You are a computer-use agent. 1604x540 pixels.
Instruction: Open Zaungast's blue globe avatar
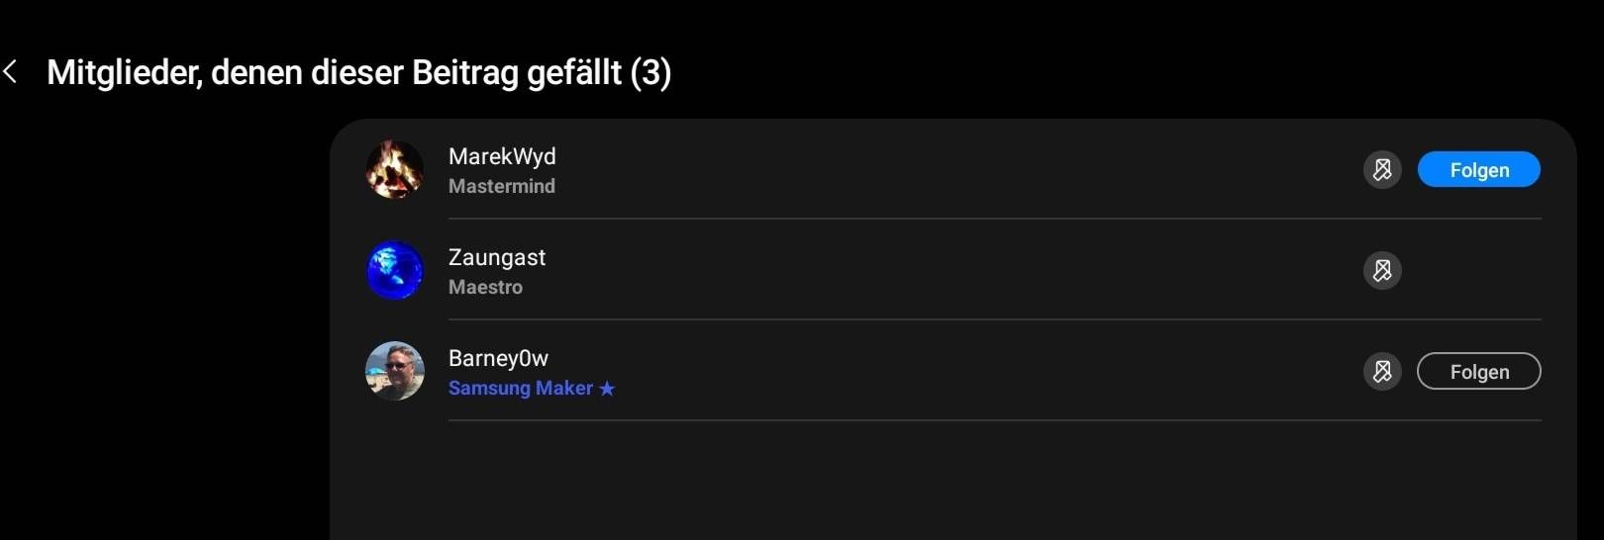(x=395, y=270)
